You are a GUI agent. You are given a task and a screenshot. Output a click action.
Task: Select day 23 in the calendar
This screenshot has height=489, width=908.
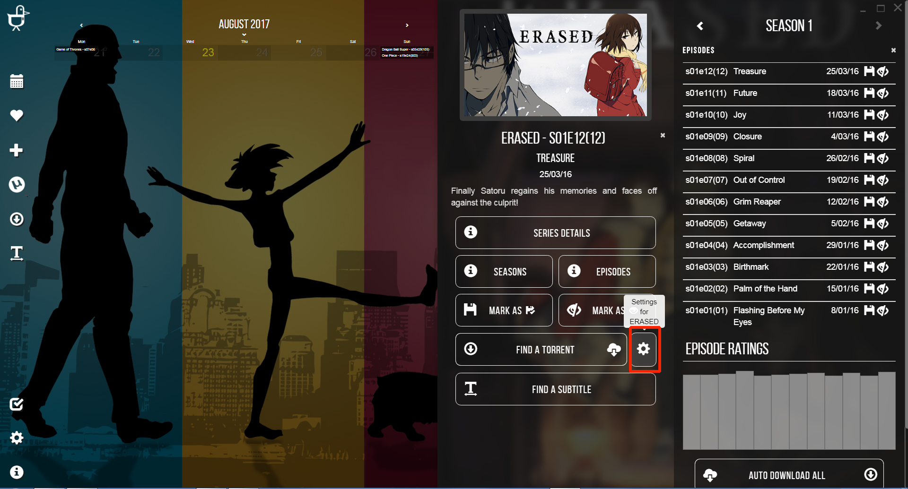click(x=208, y=52)
